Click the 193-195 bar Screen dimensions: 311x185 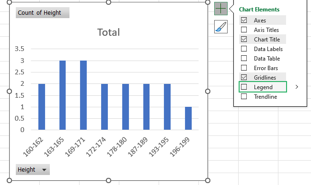pyautogui.click(x=167, y=107)
